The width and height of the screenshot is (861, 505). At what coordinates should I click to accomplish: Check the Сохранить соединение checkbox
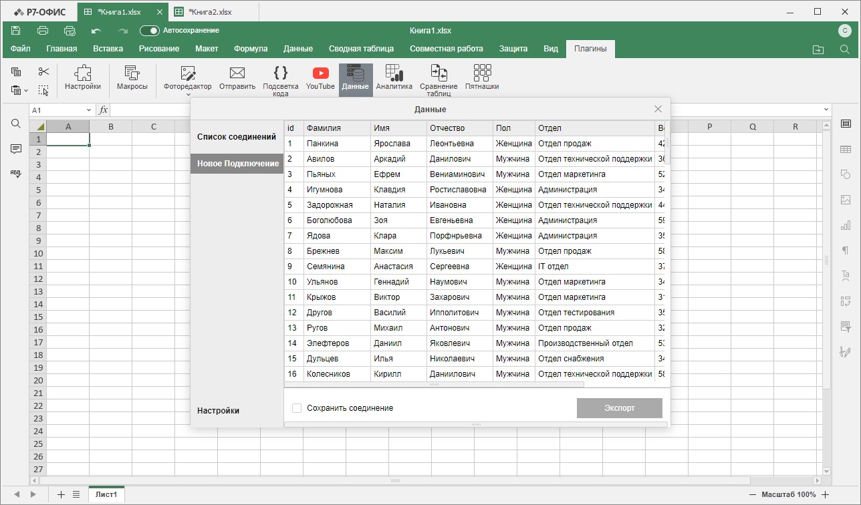297,408
